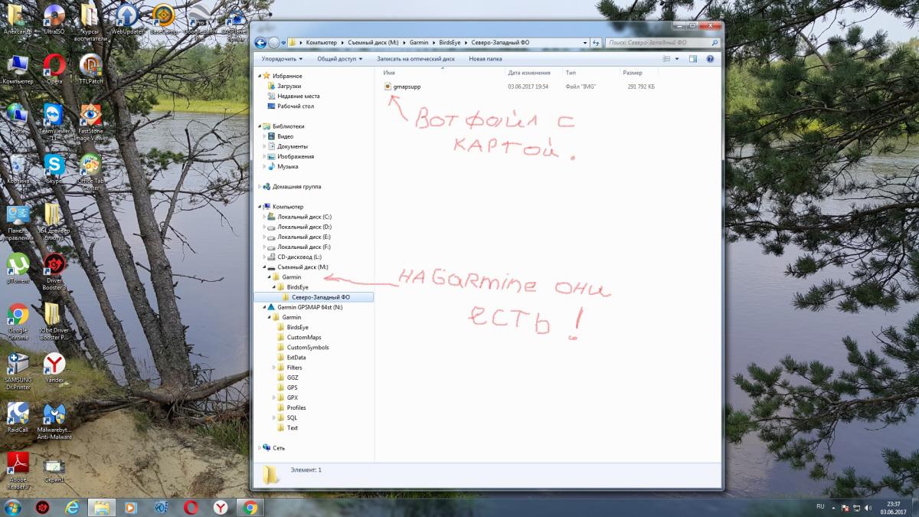Click the Новая папка button
Viewport: 919px width, 517px height.
pyautogui.click(x=485, y=59)
